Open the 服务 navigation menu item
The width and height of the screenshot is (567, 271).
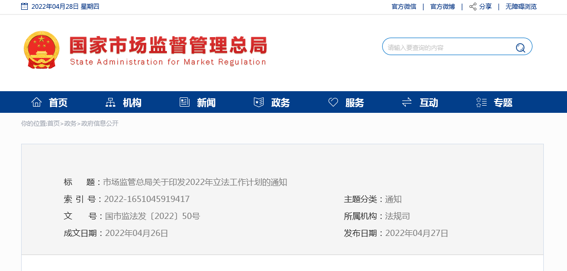[x=355, y=103]
